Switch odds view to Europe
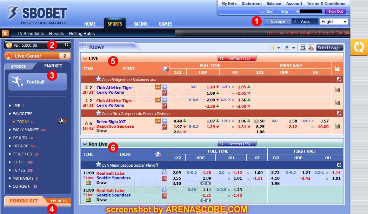Viewport: 368px width, 214px height. [x=277, y=22]
